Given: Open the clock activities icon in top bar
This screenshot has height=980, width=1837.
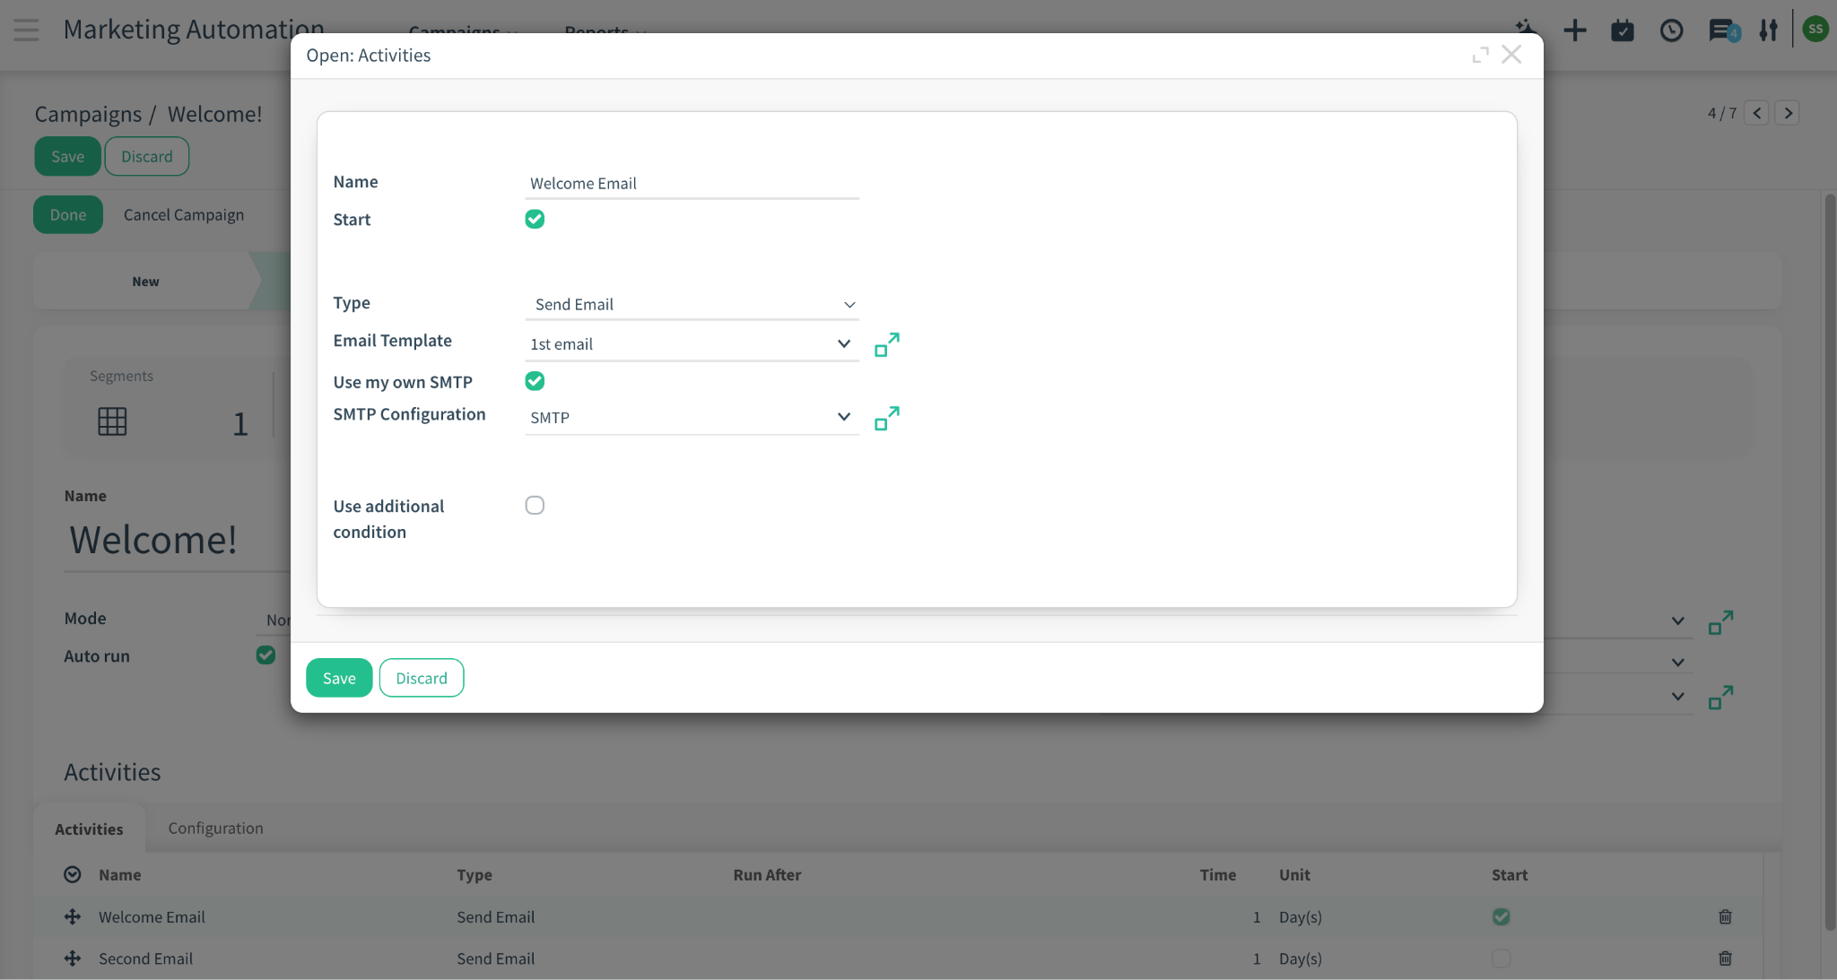Looking at the screenshot, I should click(1671, 30).
